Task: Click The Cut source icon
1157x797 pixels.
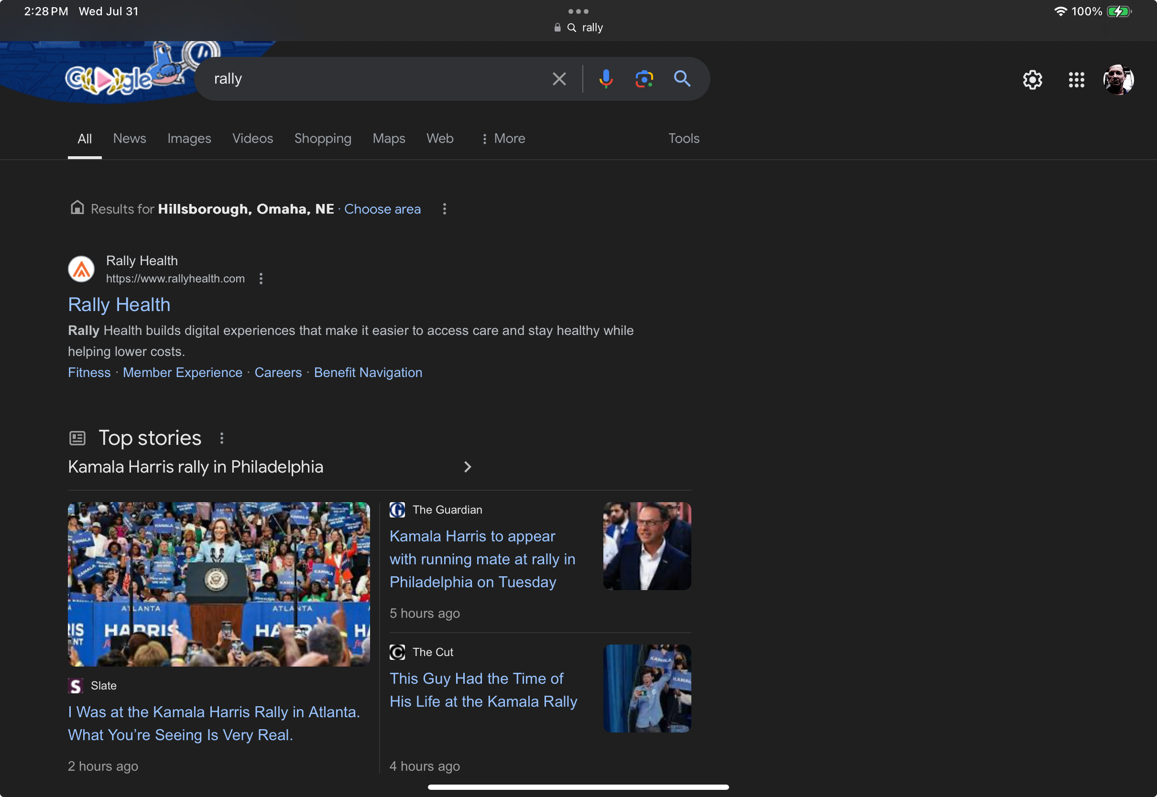Action: tap(397, 652)
